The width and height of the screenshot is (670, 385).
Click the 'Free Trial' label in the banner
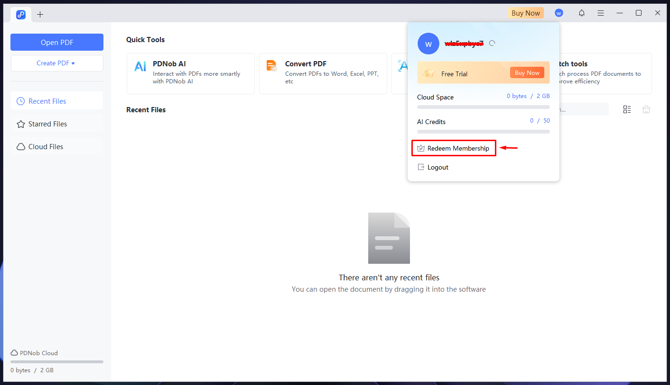pos(455,74)
